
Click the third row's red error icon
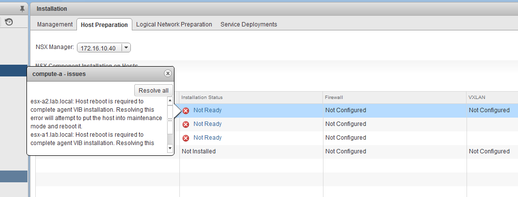pyautogui.click(x=186, y=138)
